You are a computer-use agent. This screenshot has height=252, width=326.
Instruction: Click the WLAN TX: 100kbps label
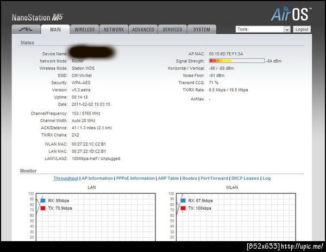(199, 208)
